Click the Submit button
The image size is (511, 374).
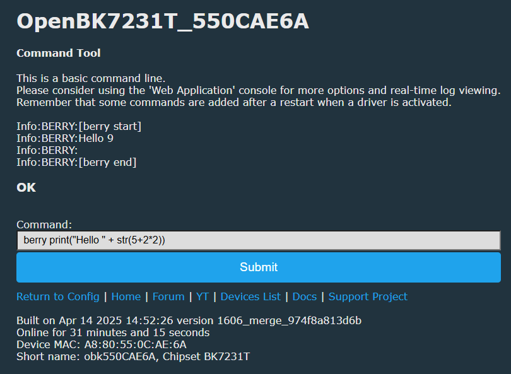259,267
